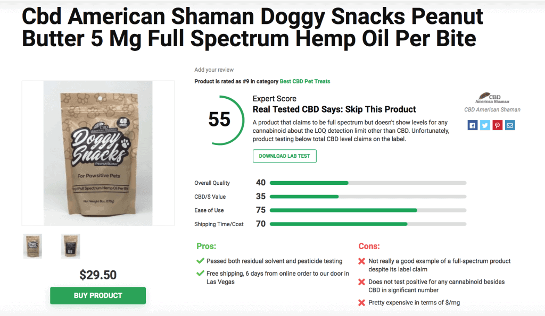Open CBD American Shaman brand name link
Image resolution: width=545 pixels, height=316 pixels.
(x=492, y=109)
